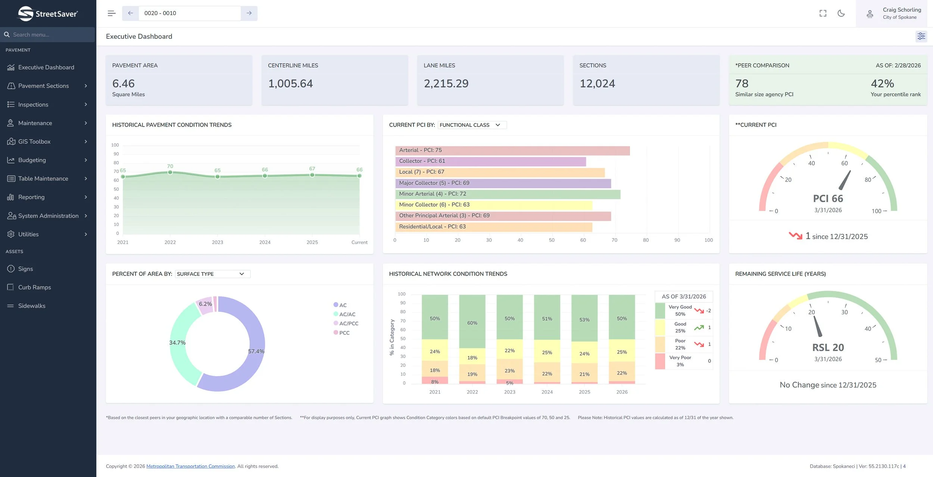933x477 pixels.
Task: Toggle PCC legend item in pie chart
Action: (341, 333)
